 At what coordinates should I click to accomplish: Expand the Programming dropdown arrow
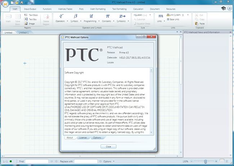coord(99,21)
